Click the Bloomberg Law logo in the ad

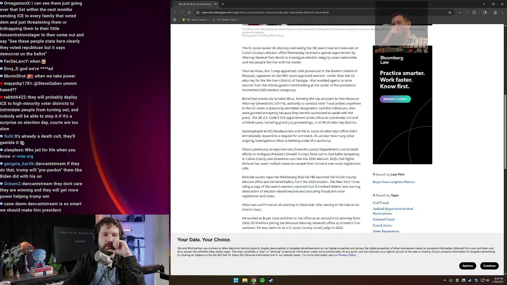pyautogui.click(x=391, y=60)
